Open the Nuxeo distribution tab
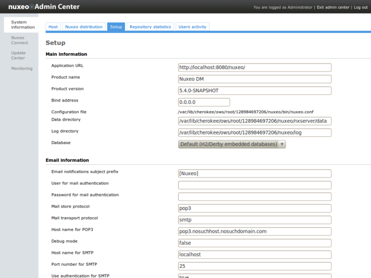The width and height of the screenshot is (371, 278). tap(84, 27)
